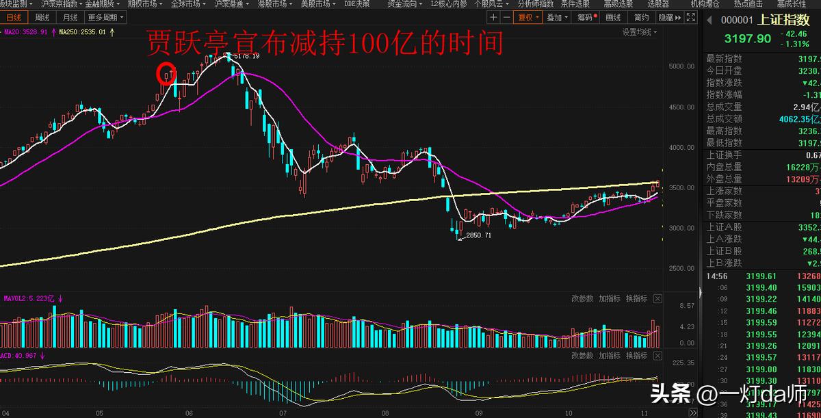
Task: Open 高成长性 menu item
Action: pyautogui.click(x=792, y=3)
